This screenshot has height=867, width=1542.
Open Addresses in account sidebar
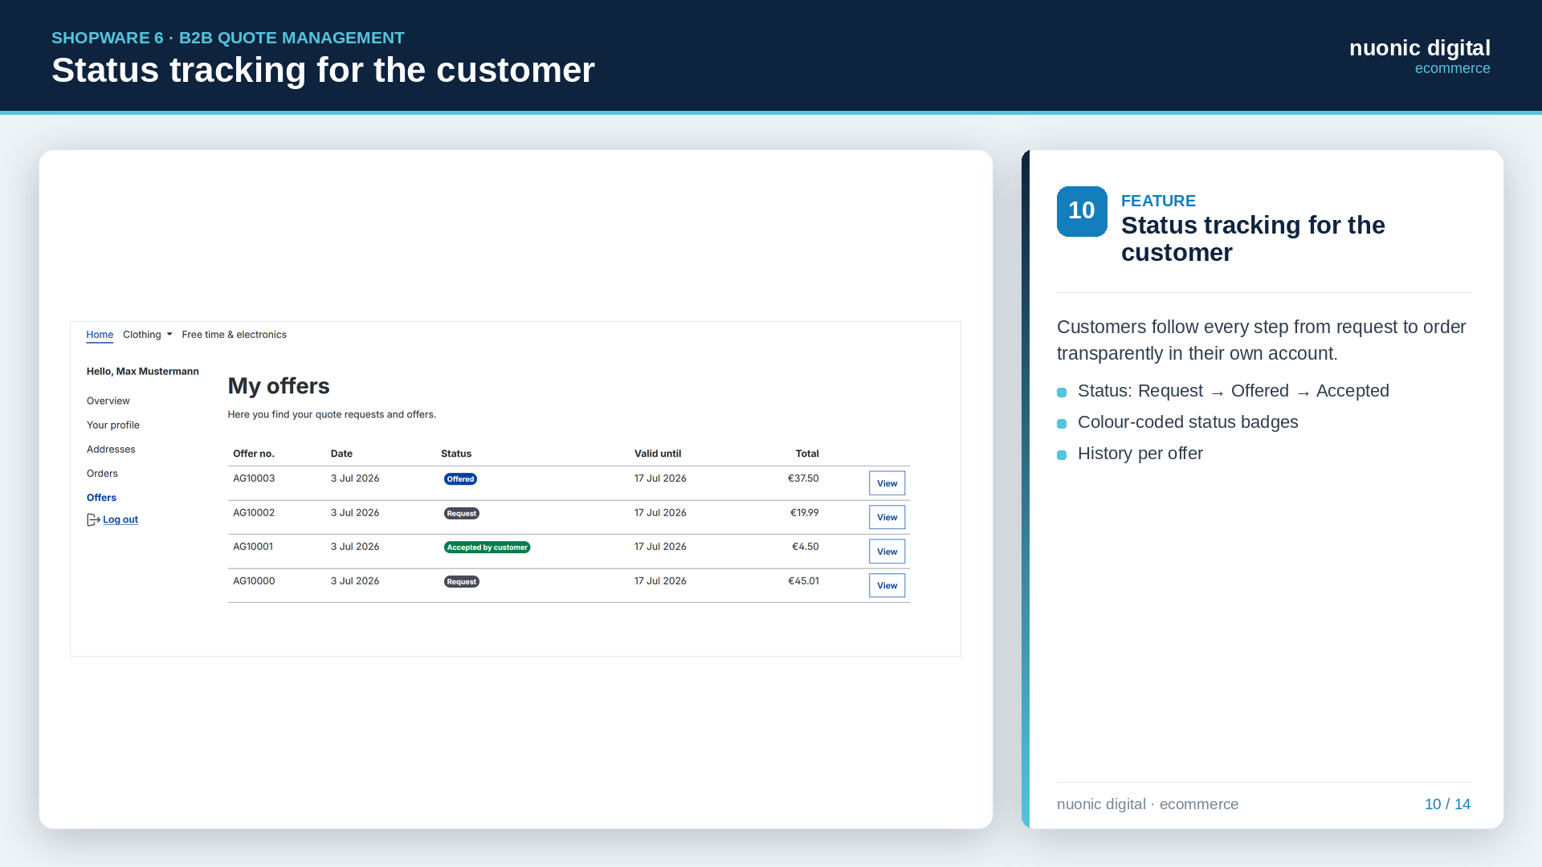[x=111, y=449]
